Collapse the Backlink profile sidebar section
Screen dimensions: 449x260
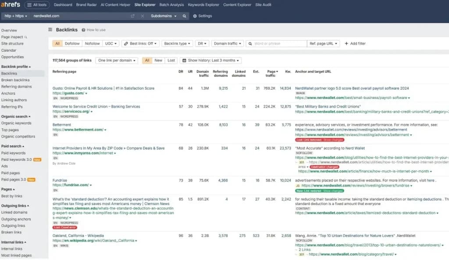click(x=16, y=67)
